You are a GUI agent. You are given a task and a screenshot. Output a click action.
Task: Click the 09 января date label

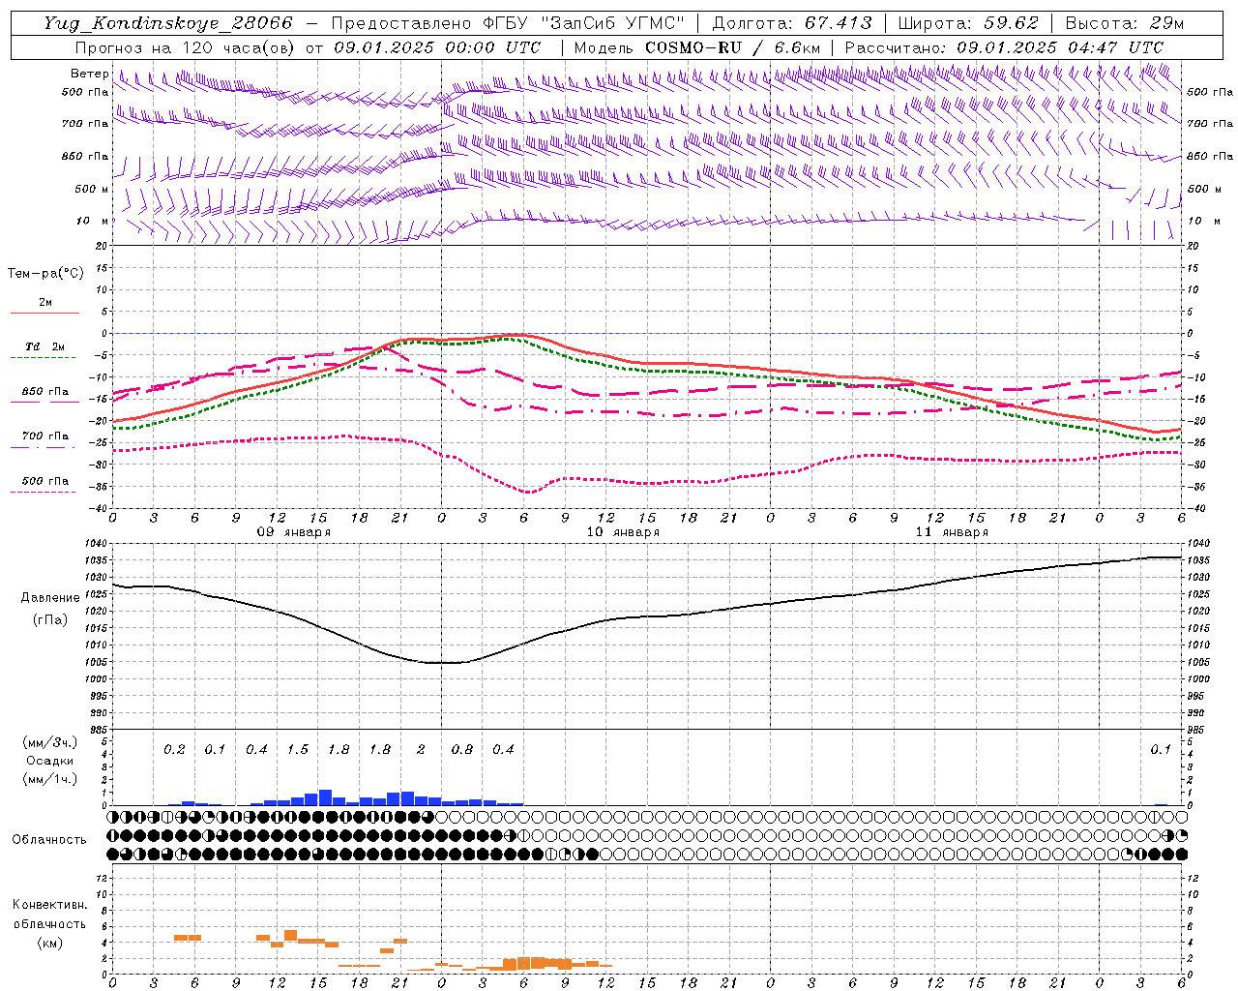point(294,531)
